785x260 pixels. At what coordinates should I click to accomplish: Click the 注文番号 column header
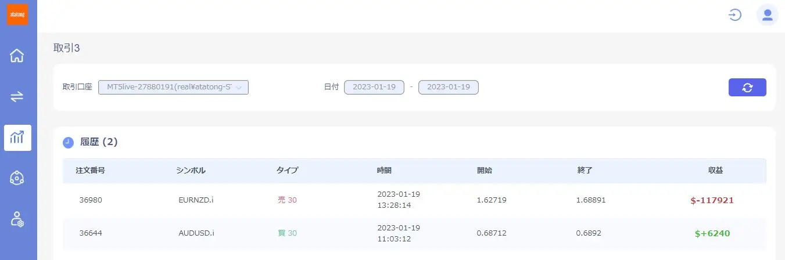90,171
